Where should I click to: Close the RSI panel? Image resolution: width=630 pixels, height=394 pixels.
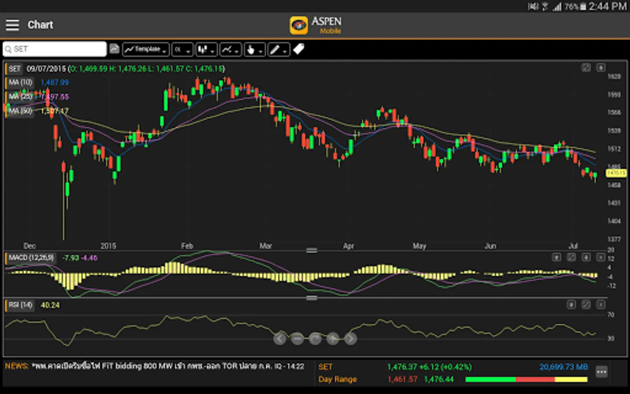point(601,305)
